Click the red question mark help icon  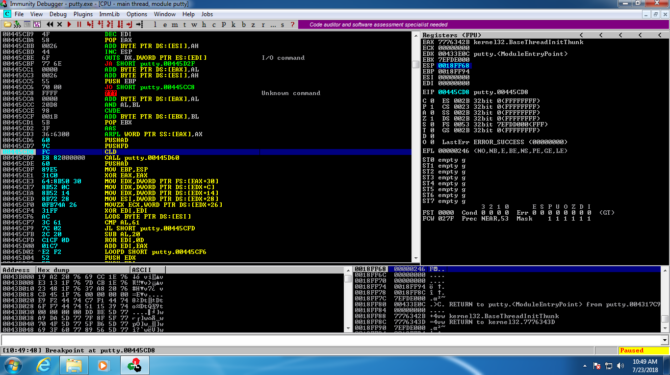point(292,25)
